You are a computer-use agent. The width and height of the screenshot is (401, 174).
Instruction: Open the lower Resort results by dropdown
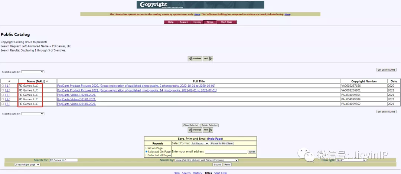(x=32, y=114)
